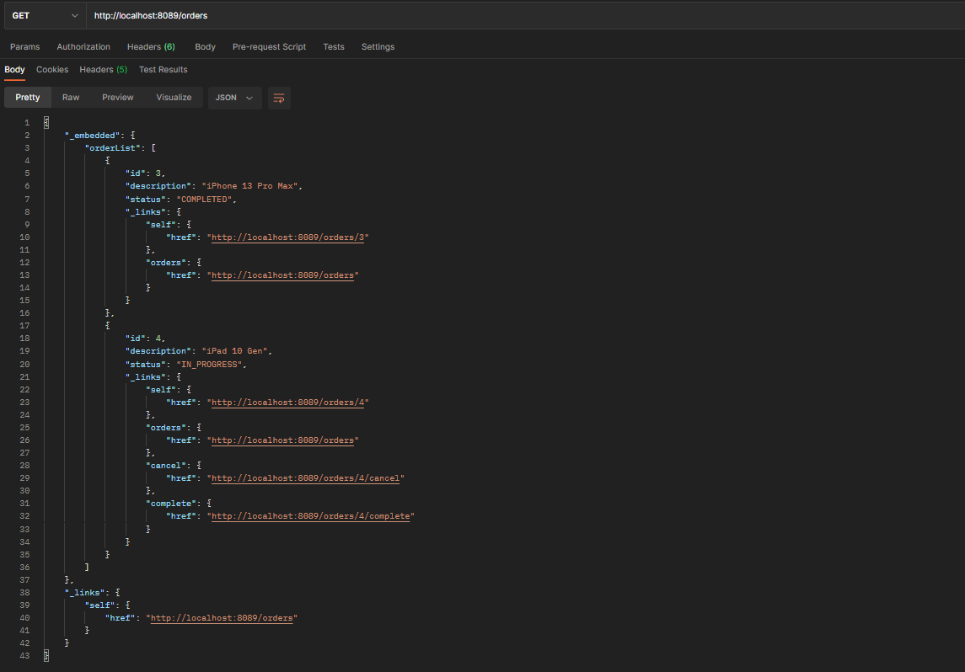This screenshot has height=672, width=965.
Task: Click the opening brace on line 1
Action: click(46, 123)
